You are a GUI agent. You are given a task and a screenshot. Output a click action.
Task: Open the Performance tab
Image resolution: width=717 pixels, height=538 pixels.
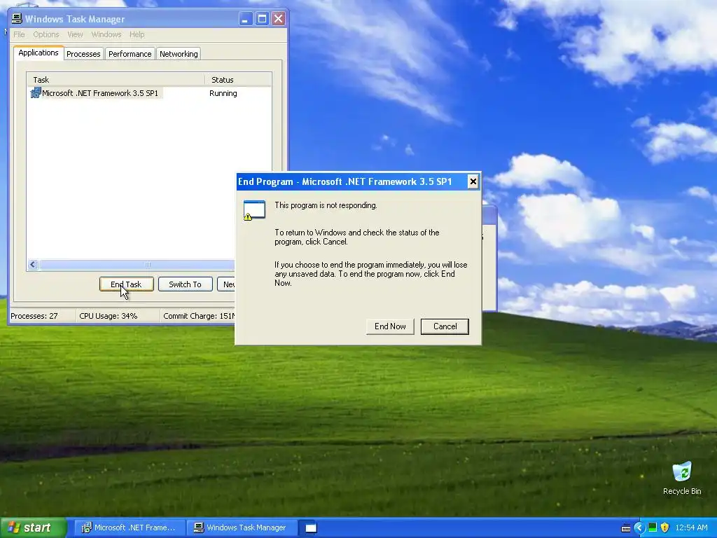[x=130, y=53]
